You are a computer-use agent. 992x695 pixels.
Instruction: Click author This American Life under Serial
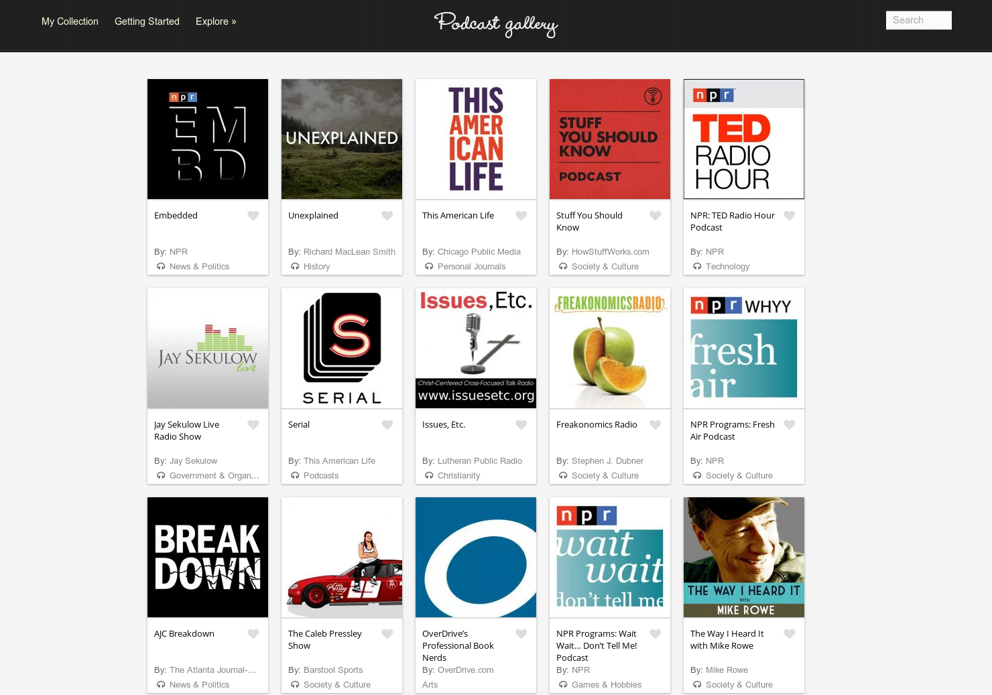pos(339,461)
